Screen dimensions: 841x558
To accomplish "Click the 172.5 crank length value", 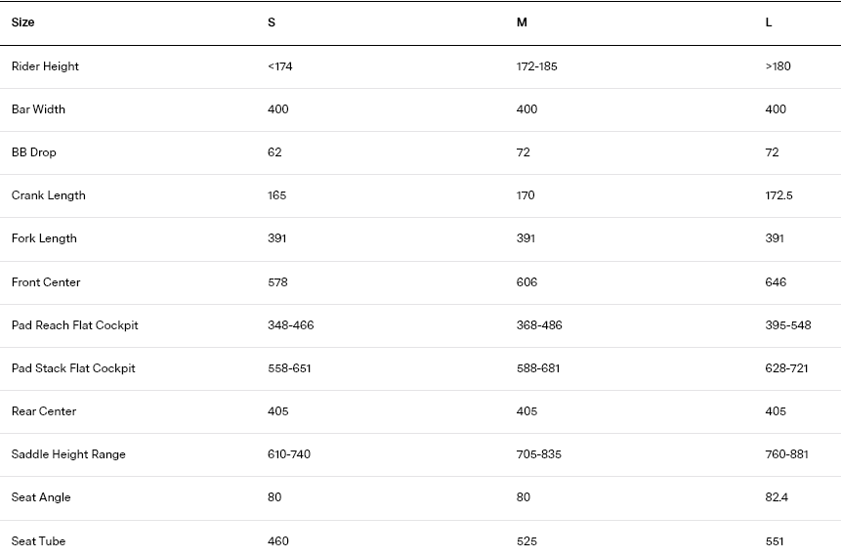I will (x=778, y=195).
